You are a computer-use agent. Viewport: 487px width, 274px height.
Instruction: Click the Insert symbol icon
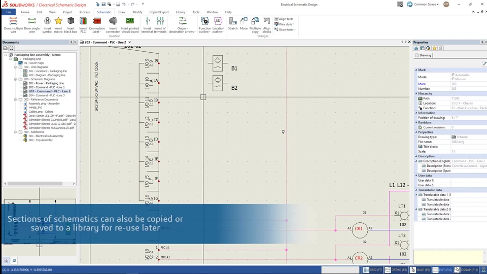pos(47,25)
